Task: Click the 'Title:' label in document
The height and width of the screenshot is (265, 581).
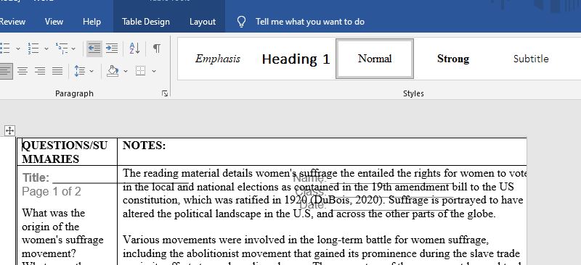Action: coord(36,178)
